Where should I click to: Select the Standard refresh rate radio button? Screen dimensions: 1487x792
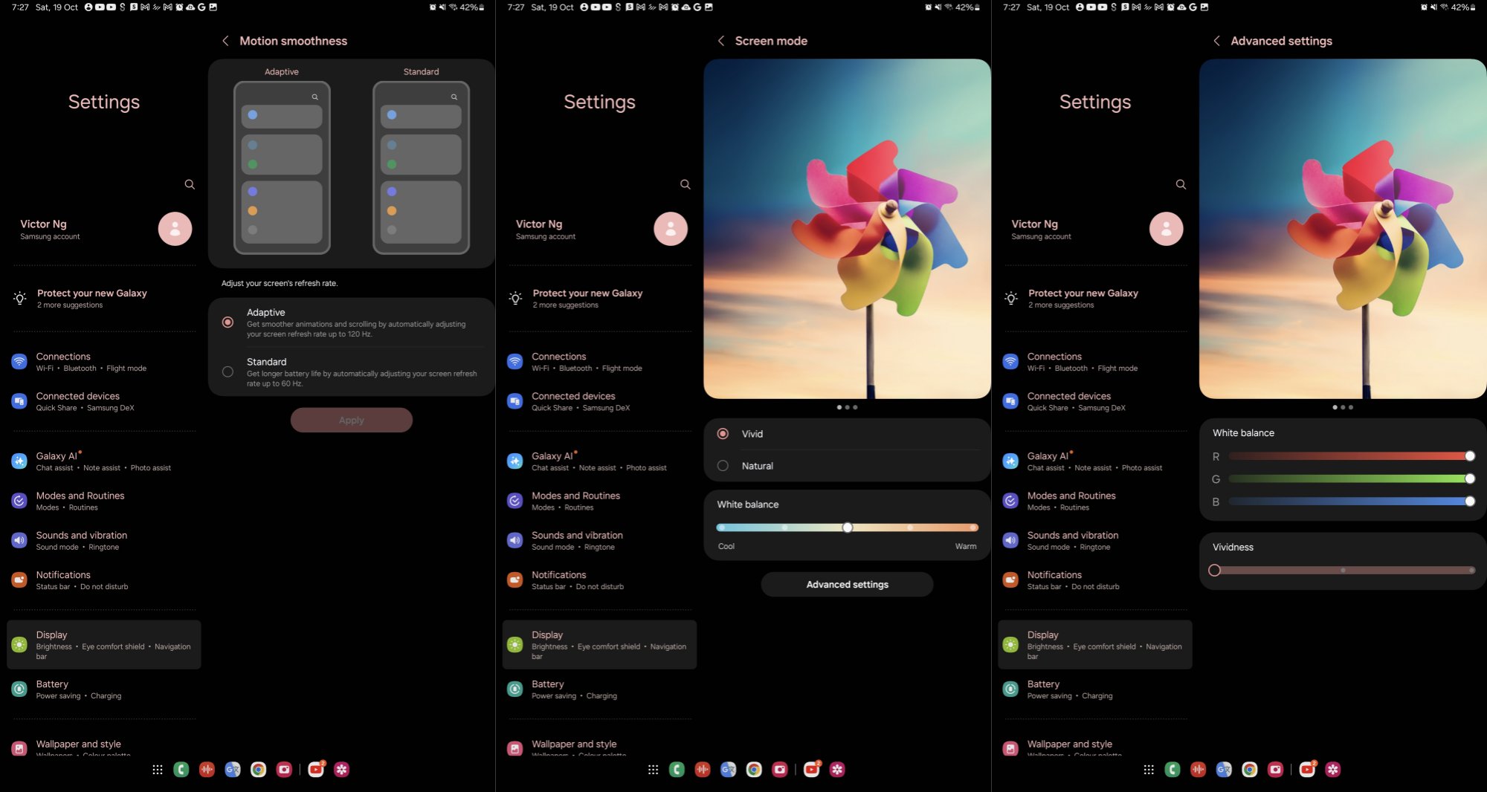228,371
